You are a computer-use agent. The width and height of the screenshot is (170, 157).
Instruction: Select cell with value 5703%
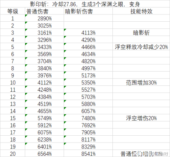click(88, 96)
